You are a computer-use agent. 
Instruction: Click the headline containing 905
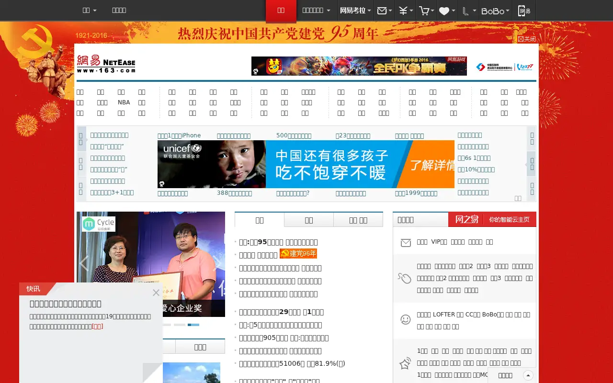click(284, 338)
